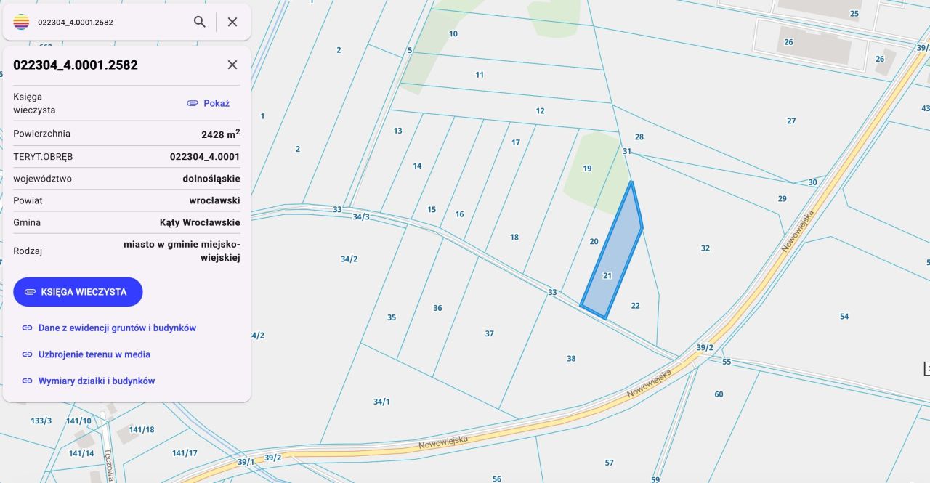Select parcel 29 on the map
This screenshot has height=483, width=930.
coord(782,199)
